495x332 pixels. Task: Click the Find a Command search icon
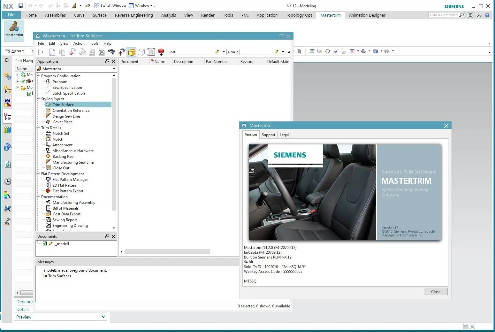tap(461, 15)
